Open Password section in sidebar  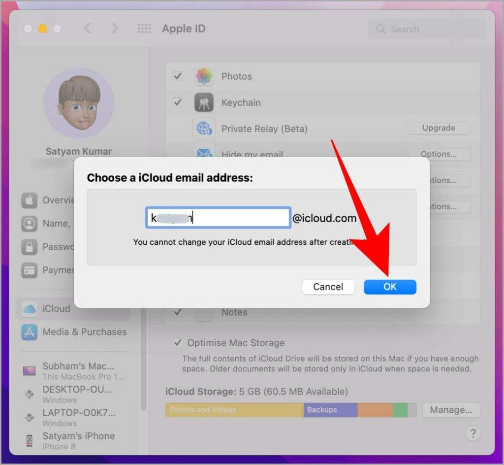pos(48,247)
